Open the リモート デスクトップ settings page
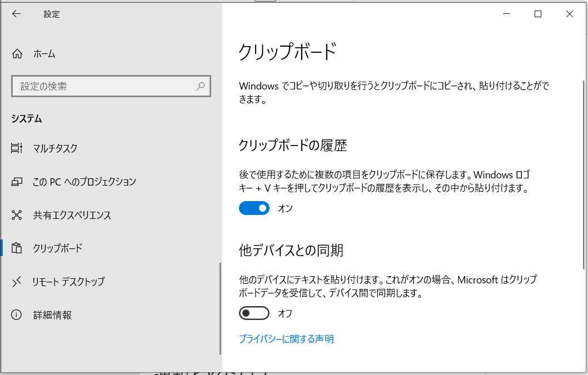 coord(68,282)
